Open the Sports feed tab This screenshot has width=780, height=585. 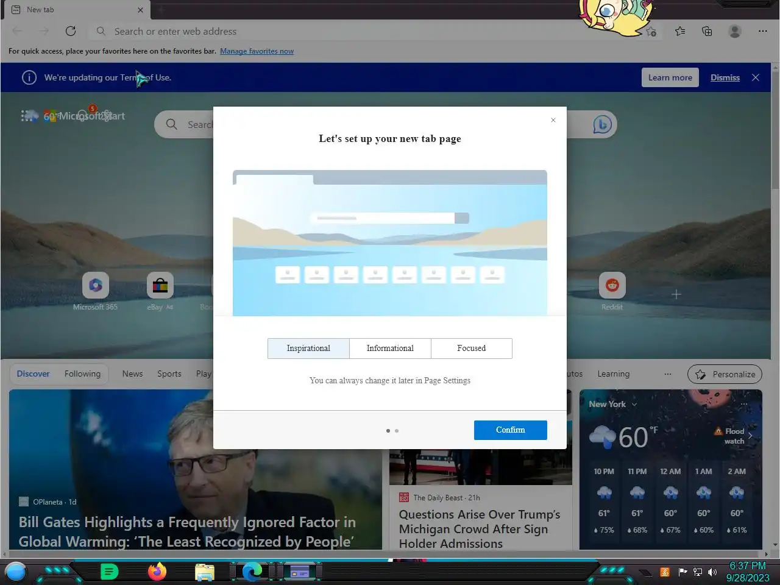pos(169,374)
